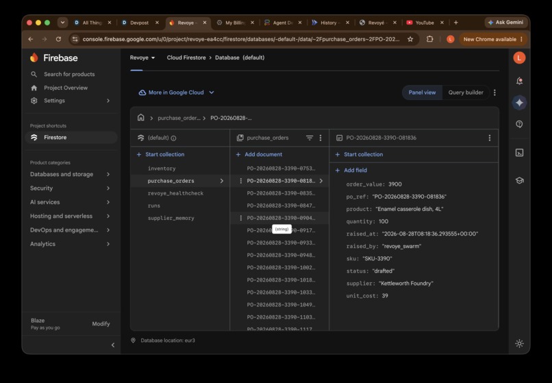The height and width of the screenshot is (383, 552).
Task: Open document PO-20260828-3390-081836 three-dot menu
Action: (490, 138)
